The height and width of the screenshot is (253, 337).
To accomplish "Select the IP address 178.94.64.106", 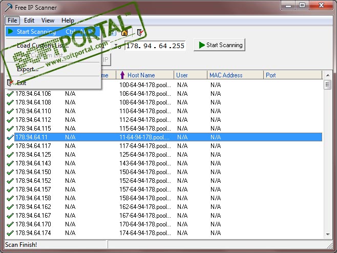I will pyautogui.click(x=33, y=94).
